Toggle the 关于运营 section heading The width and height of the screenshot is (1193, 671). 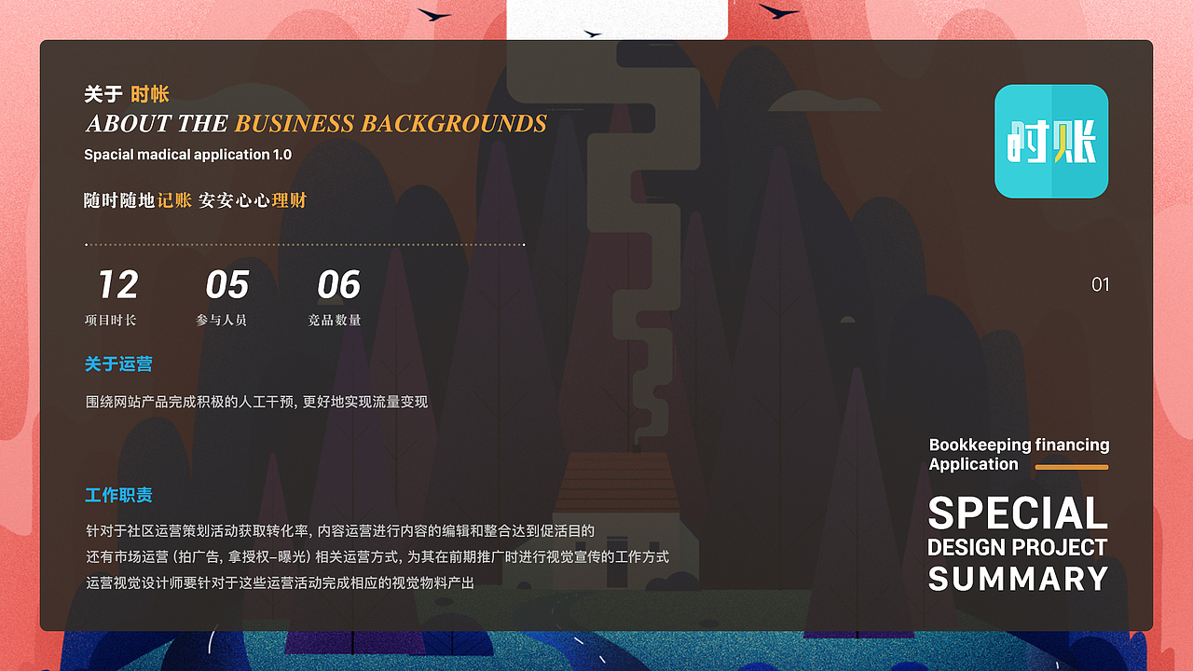117,364
